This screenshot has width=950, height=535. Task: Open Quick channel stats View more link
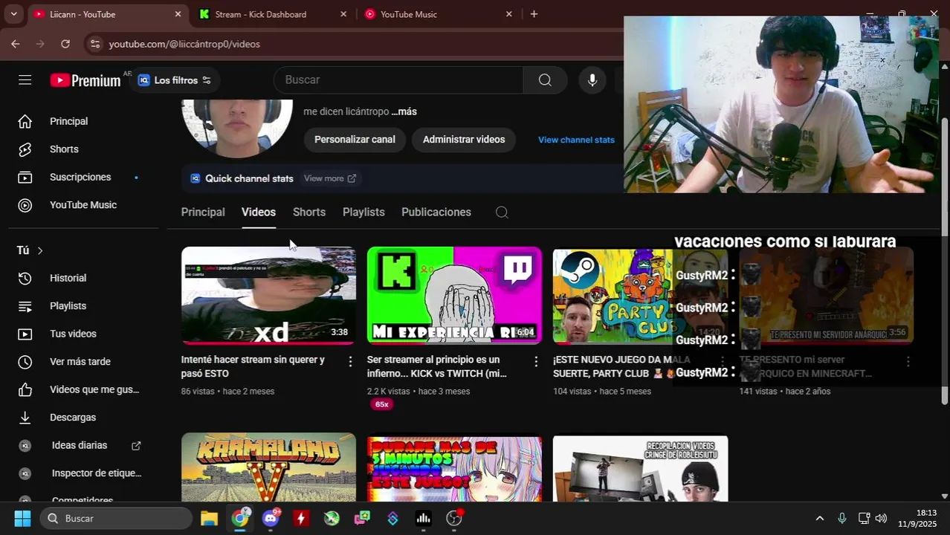click(x=330, y=178)
